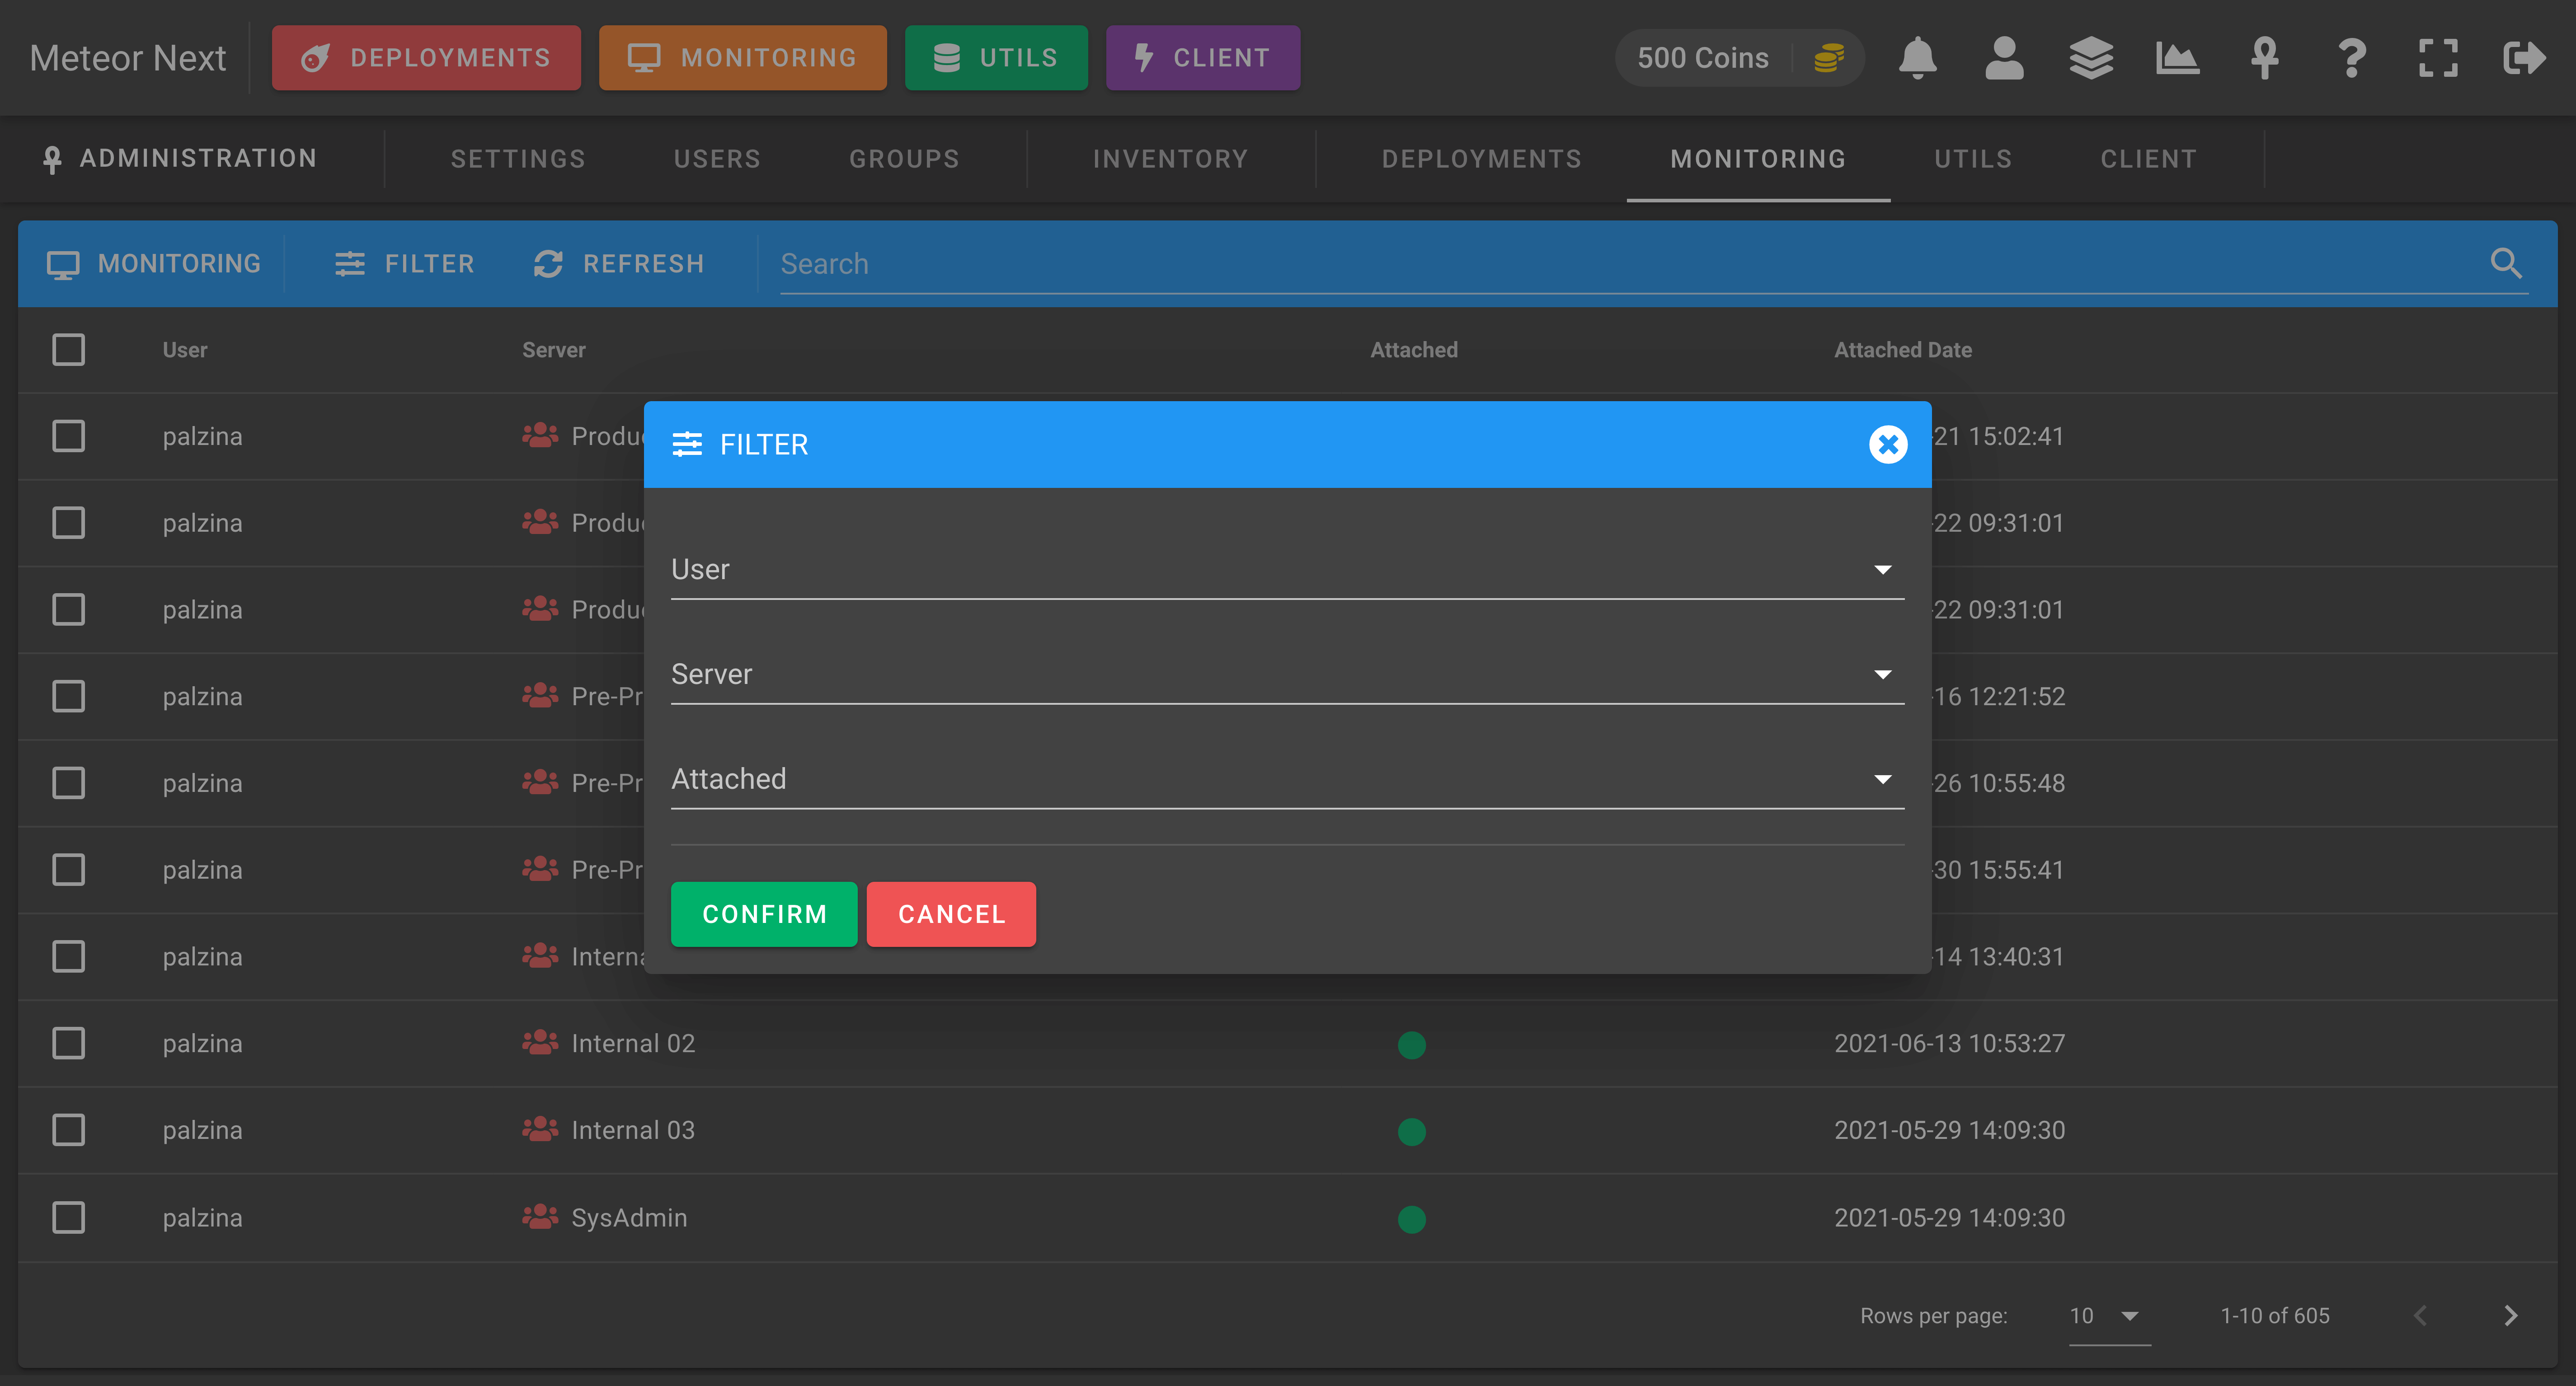The width and height of the screenshot is (2576, 1386).
Task: Switch to the Users tab
Action: click(717, 159)
